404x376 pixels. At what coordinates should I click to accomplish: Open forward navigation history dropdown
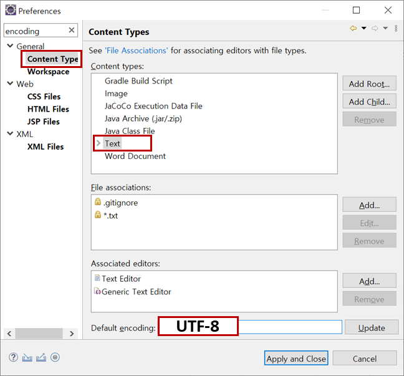pos(385,28)
